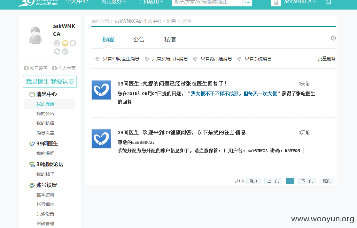Click the welcome message logo
The image size is (357, 228).
[101, 139]
